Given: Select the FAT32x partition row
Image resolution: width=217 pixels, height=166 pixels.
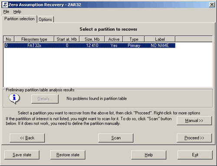Looking at the screenshot, I should 90,46.
